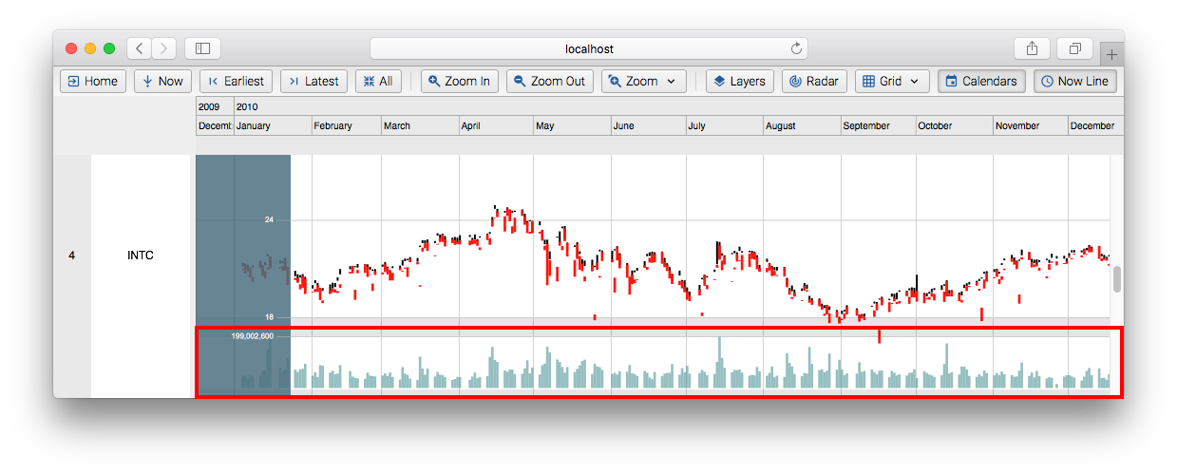Click the November month header
Viewport: 1177px width, 474px height.
1030,125
